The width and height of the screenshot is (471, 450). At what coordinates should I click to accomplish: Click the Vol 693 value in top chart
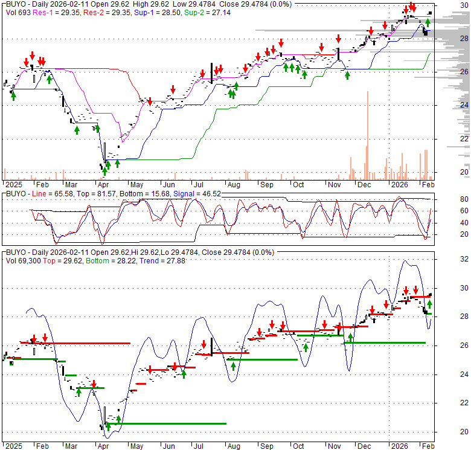click(18, 13)
